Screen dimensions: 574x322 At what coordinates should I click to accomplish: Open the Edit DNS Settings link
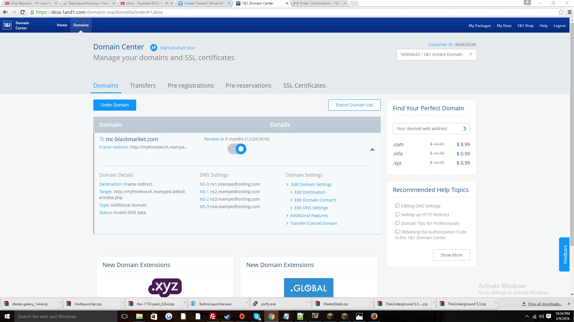tap(311, 208)
